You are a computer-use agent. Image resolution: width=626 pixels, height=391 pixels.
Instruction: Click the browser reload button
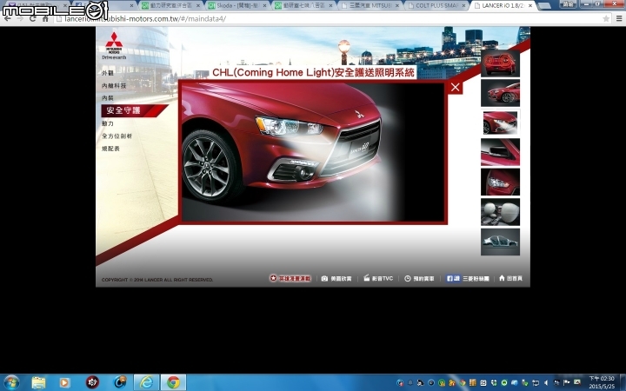pos(33,18)
